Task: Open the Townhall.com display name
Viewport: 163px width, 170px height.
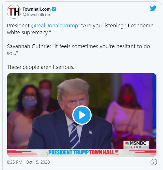Action: tap(36, 9)
